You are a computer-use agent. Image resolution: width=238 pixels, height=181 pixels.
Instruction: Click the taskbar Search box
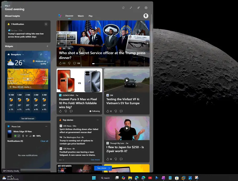point(105,178)
